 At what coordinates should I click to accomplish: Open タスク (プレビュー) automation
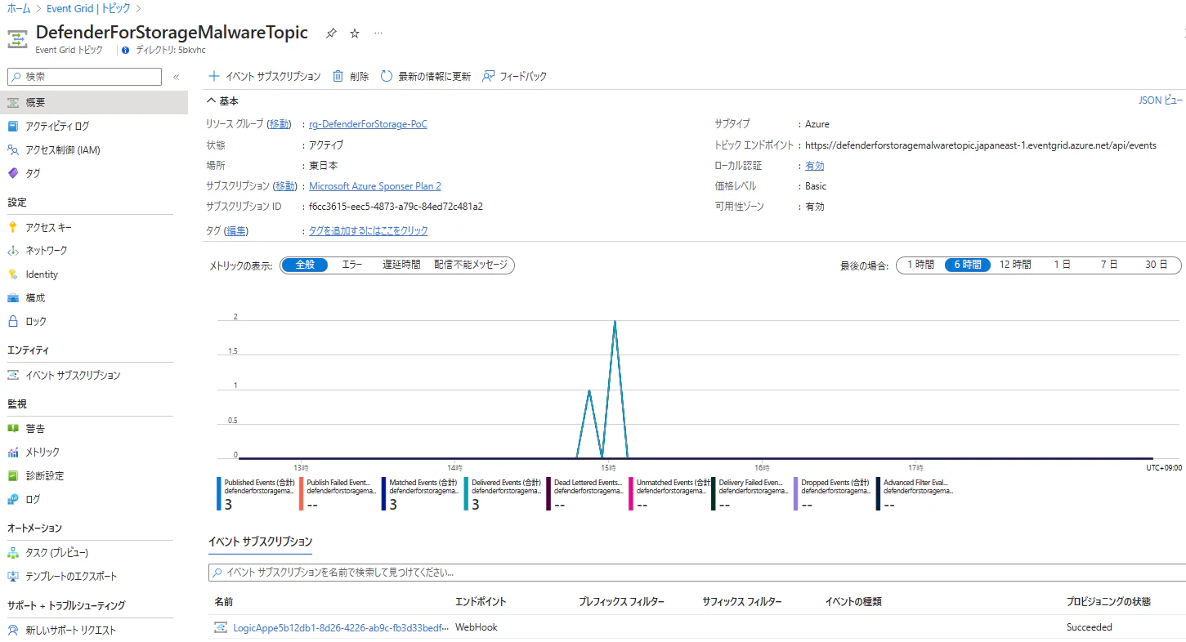point(56,552)
